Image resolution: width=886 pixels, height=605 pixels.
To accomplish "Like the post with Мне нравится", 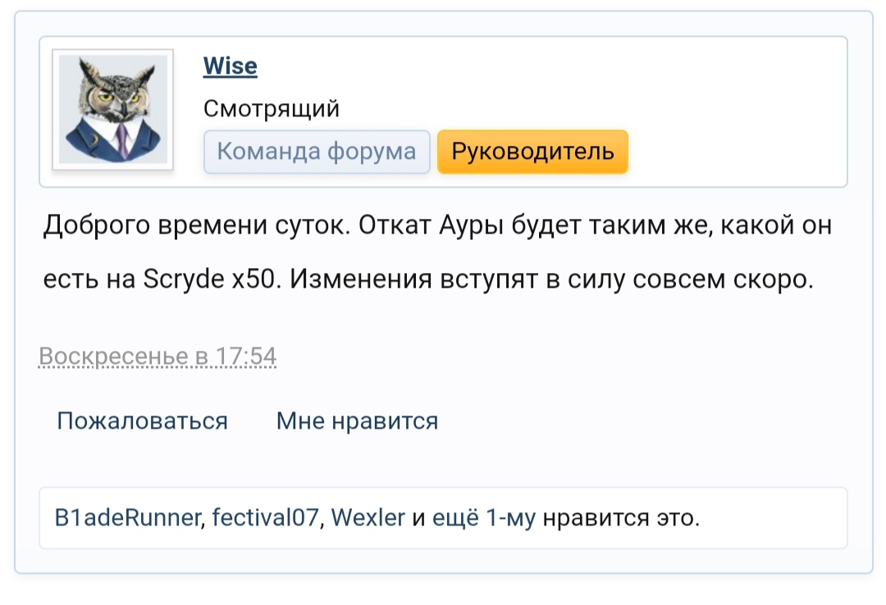I will click(x=357, y=421).
